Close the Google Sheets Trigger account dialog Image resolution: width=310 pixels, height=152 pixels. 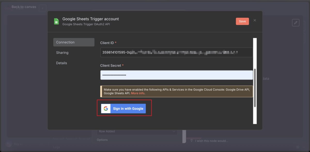point(255,20)
